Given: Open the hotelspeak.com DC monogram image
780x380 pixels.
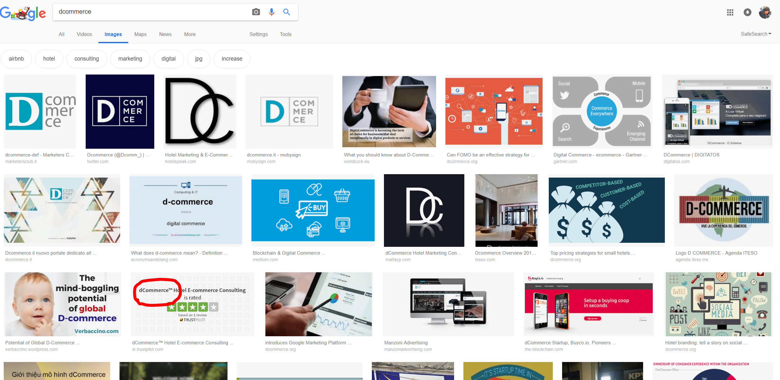Looking at the screenshot, I should pos(200,111).
